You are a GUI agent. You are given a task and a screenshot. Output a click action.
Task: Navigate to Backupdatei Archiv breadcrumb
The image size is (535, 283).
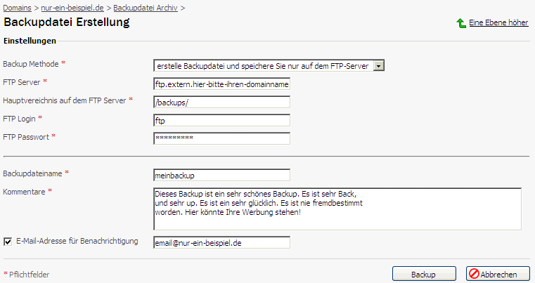(x=146, y=8)
